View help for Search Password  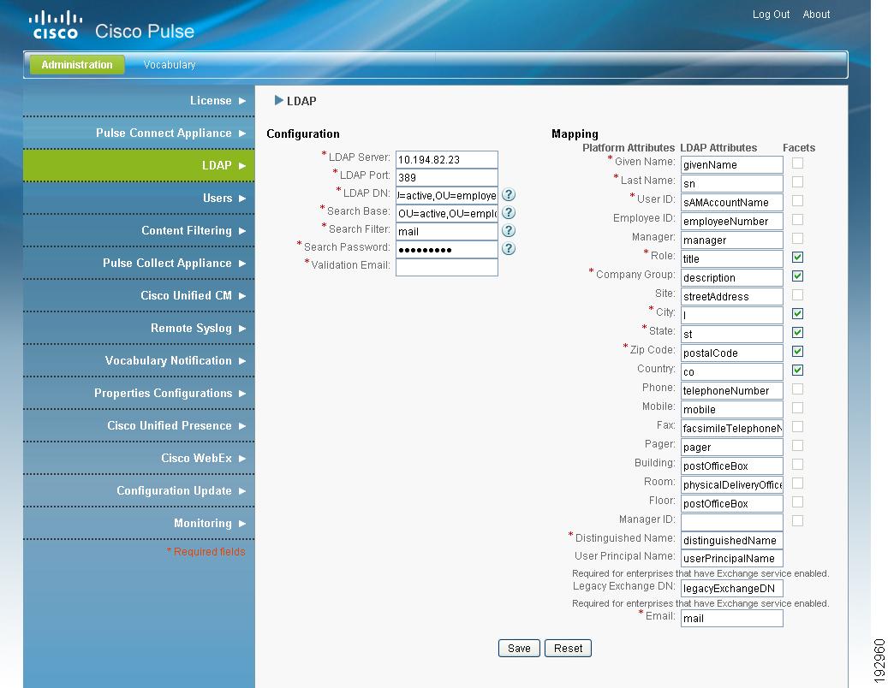(509, 248)
